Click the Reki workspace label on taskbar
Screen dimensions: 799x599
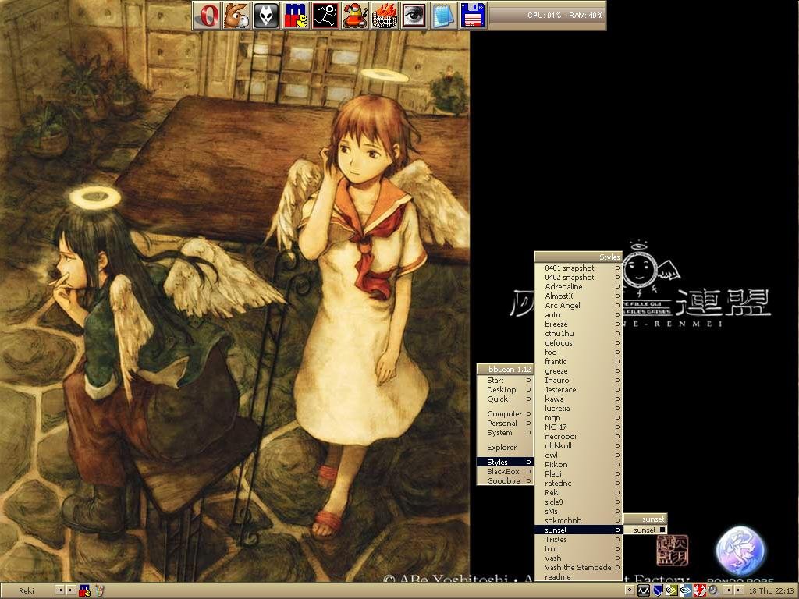tap(27, 590)
